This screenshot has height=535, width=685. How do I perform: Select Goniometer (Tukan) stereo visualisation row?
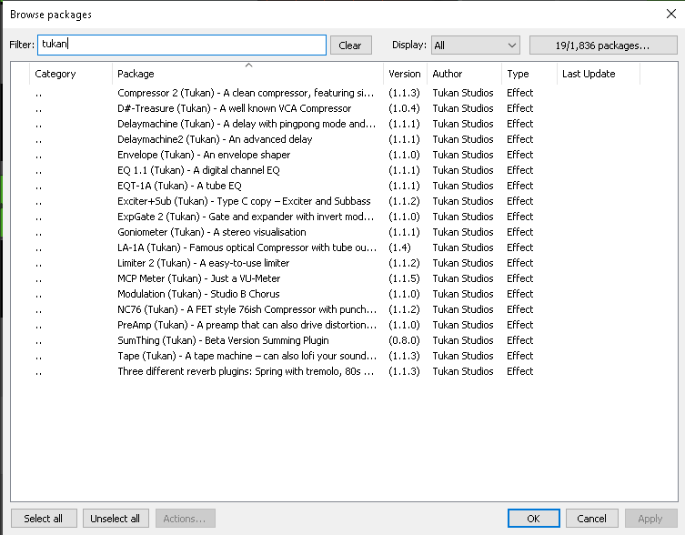344,232
